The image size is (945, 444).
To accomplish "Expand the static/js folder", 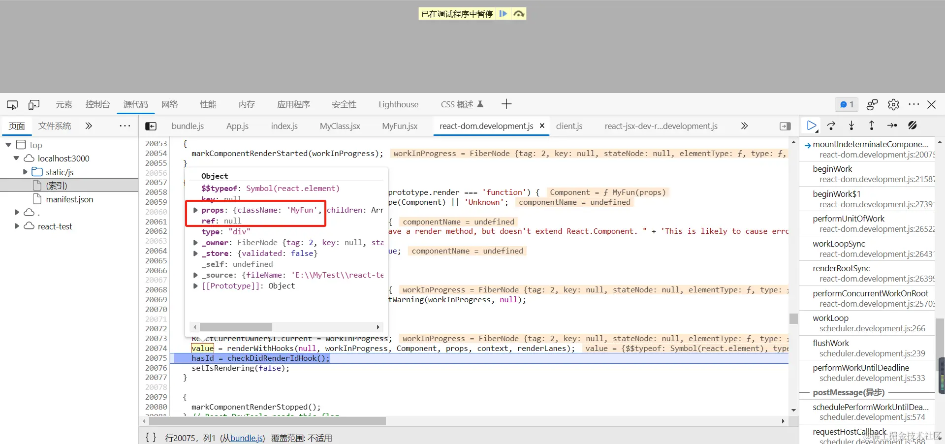I will pos(25,172).
